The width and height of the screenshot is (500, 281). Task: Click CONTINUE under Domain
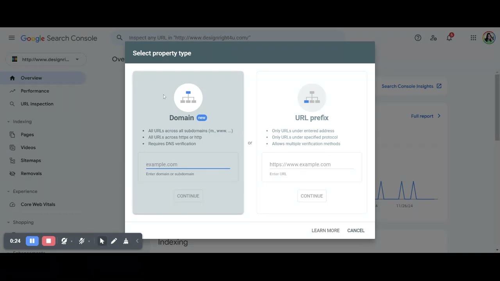coord(188,196)
